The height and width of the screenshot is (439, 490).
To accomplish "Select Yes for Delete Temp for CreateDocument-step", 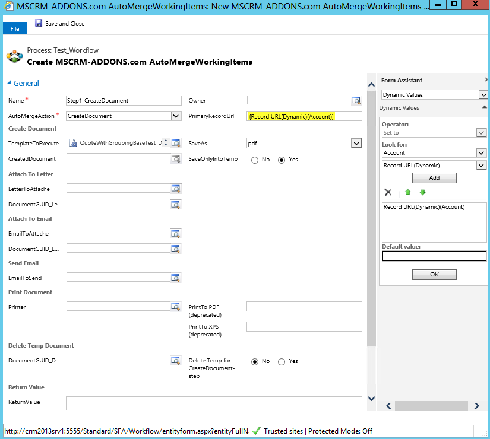I will (x=282, y=361).
